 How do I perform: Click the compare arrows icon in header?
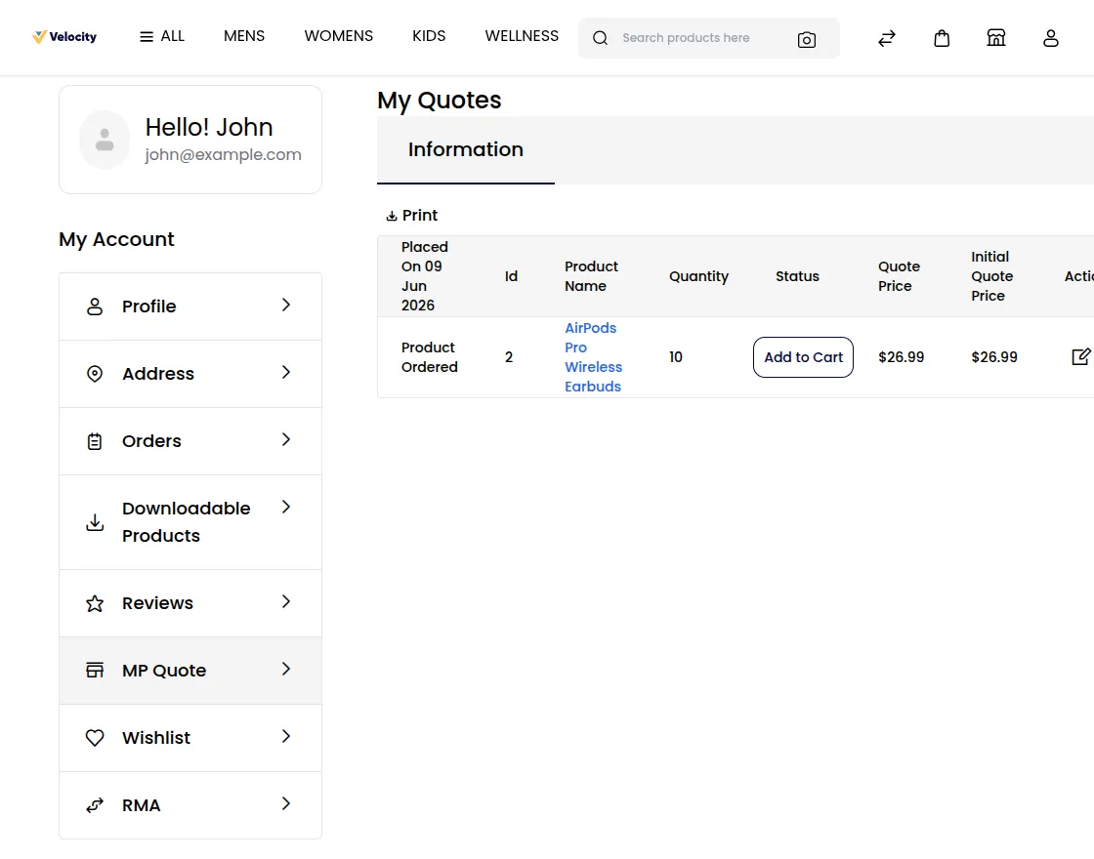(x=886, y=38)
